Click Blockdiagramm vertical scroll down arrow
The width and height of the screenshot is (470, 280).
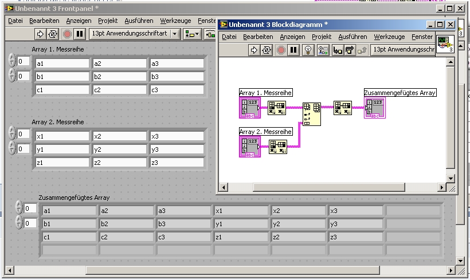(451, 179)
